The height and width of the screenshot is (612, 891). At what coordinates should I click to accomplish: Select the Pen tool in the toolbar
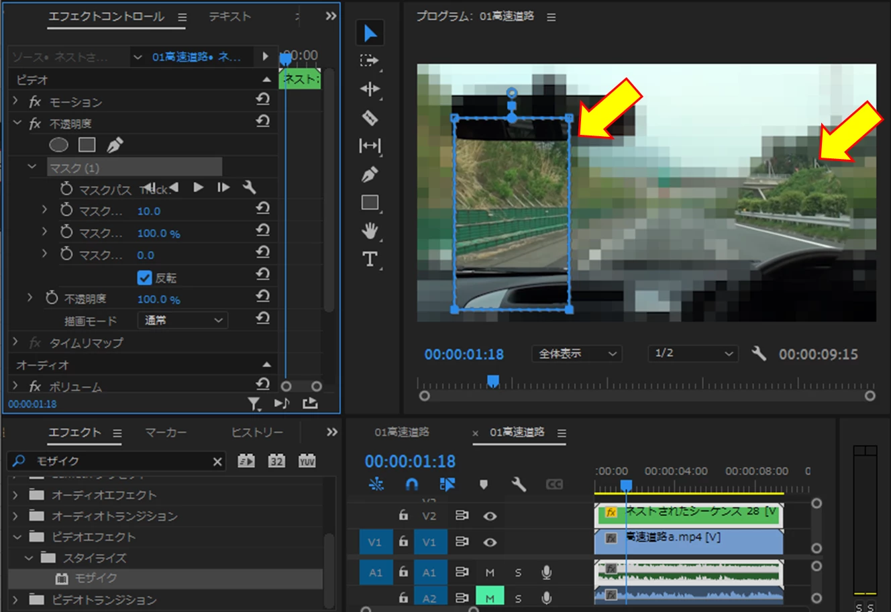click(370, 174)
